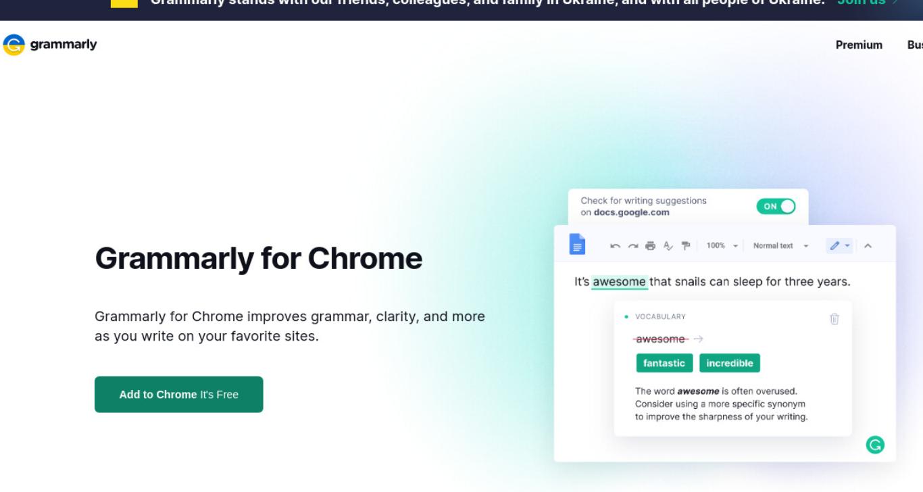Open the 100% zoom dropdown
The width and height of the screenshot is (923, 492).
pos(722,246)
